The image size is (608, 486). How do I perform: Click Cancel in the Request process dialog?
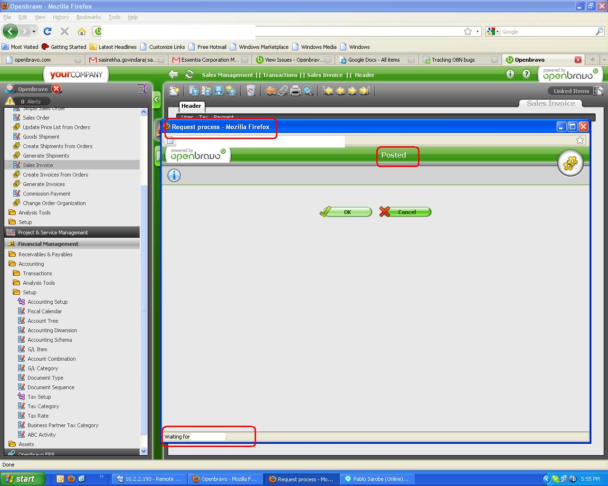[405, 212]
